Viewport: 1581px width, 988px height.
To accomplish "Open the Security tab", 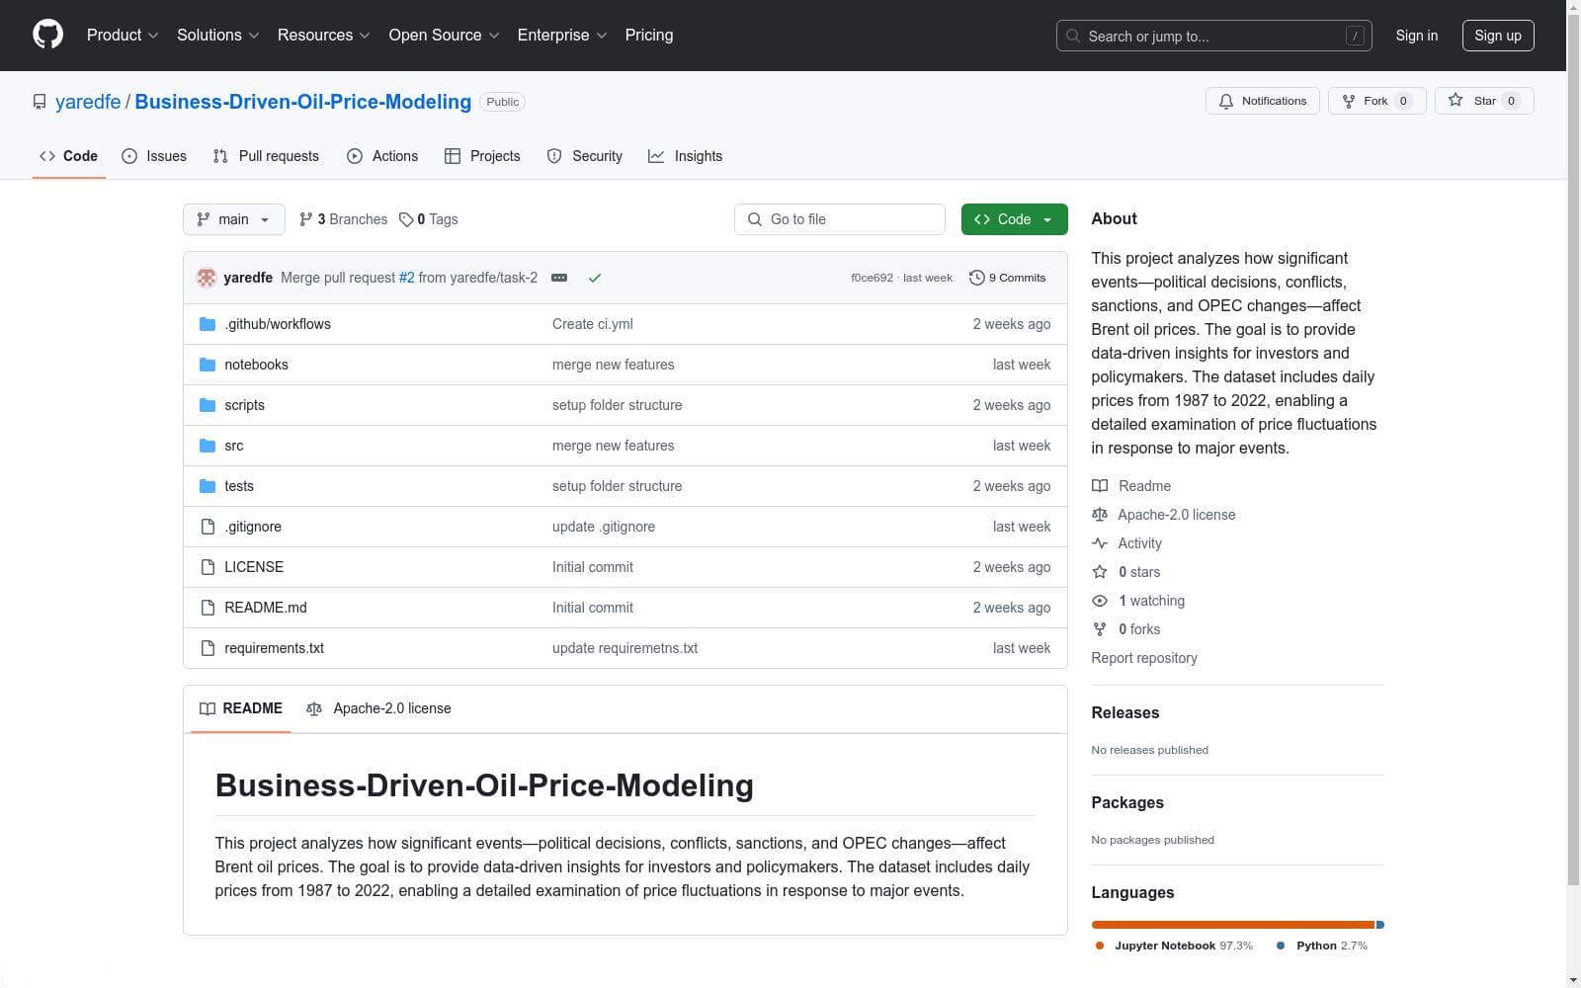I will click(585, 156).
